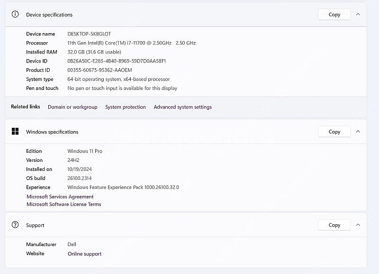Open System protection link

pyautogui.click(x=126, y=107)
